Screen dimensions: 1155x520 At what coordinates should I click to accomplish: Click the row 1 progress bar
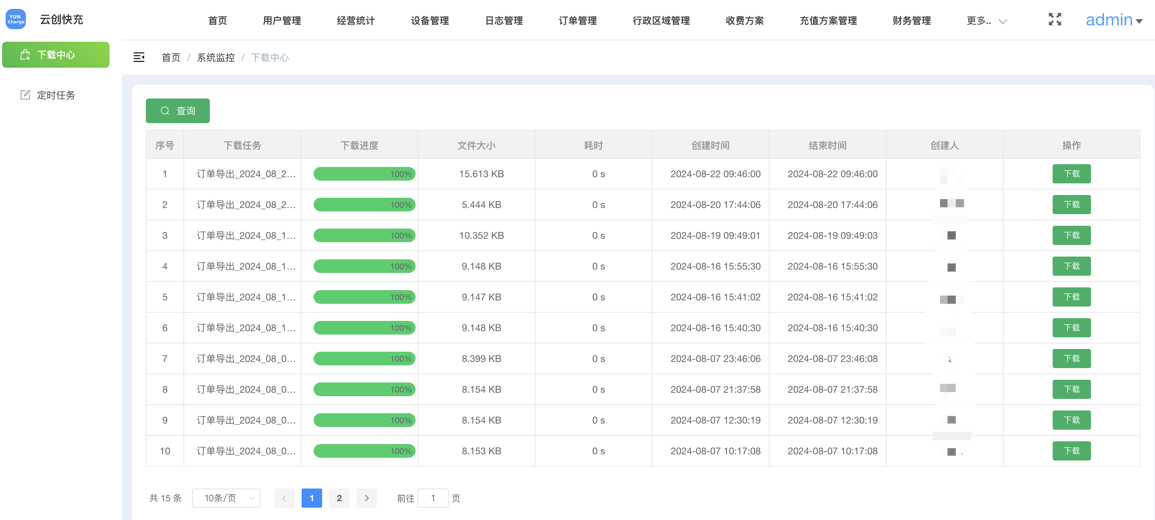364,174
